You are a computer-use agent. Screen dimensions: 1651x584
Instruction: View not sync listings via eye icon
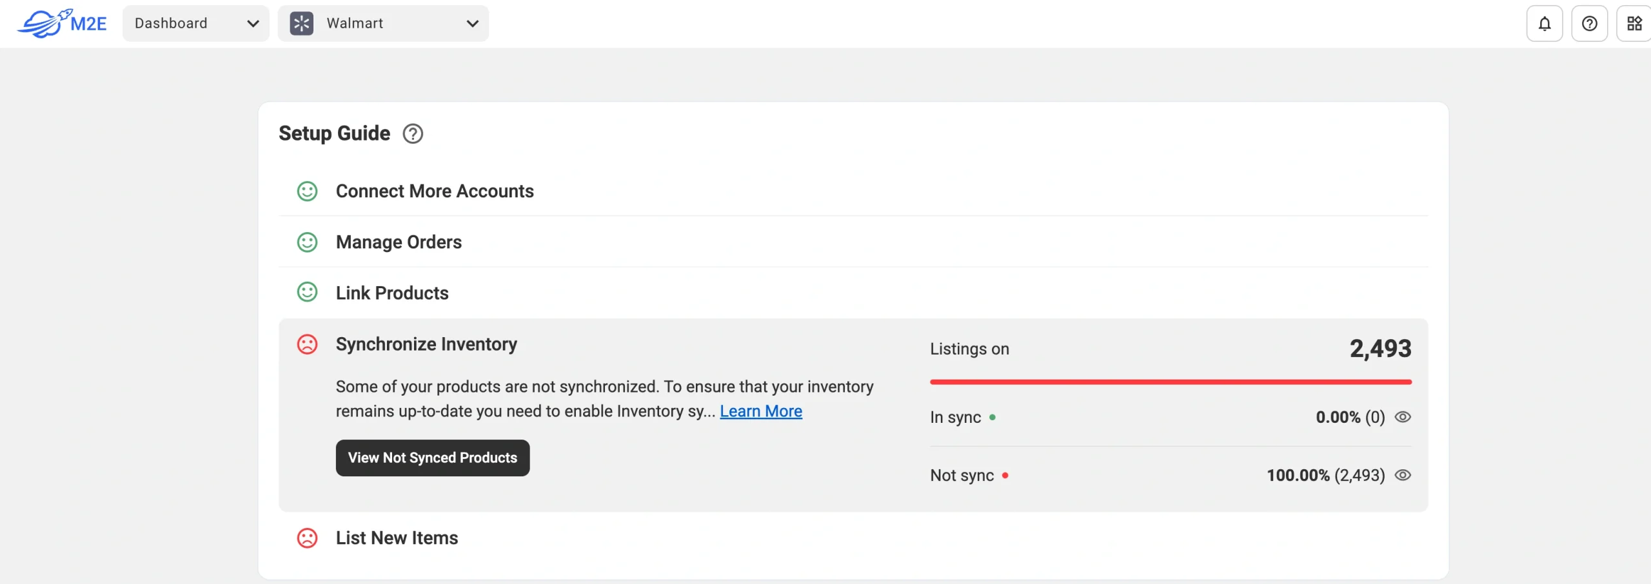pyautogui.click(x=1403, y=475)
